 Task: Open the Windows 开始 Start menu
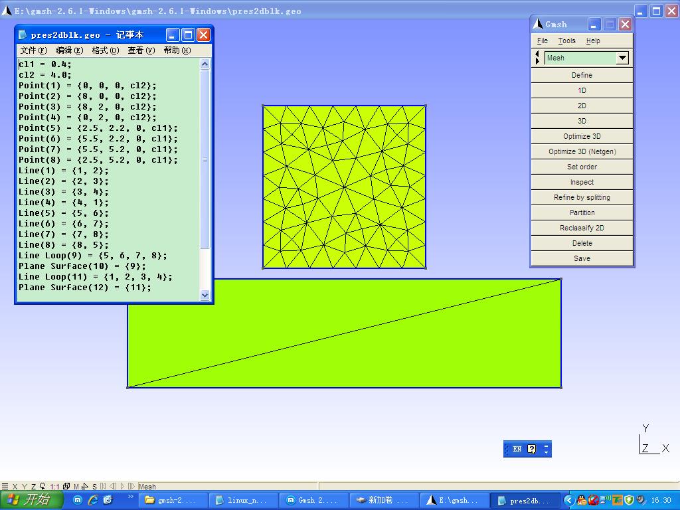31,500
